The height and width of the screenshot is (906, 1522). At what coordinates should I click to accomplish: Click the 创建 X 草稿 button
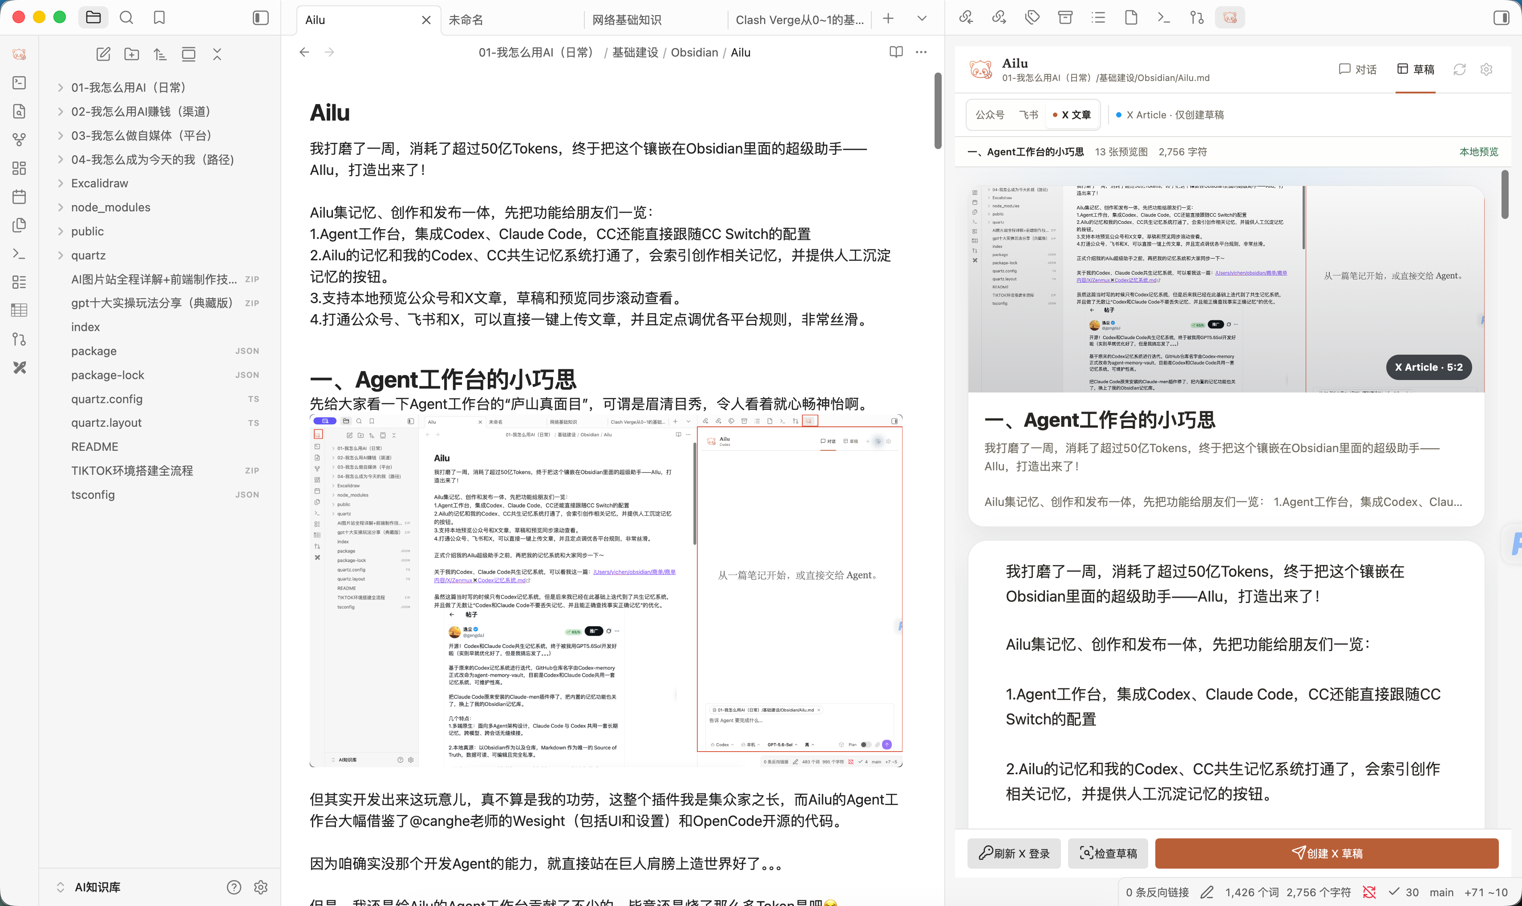coord(1327,853)
